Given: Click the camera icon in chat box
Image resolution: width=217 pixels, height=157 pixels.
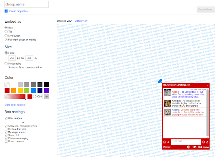Looking at the screenshot, I should (x=164, y=142).
